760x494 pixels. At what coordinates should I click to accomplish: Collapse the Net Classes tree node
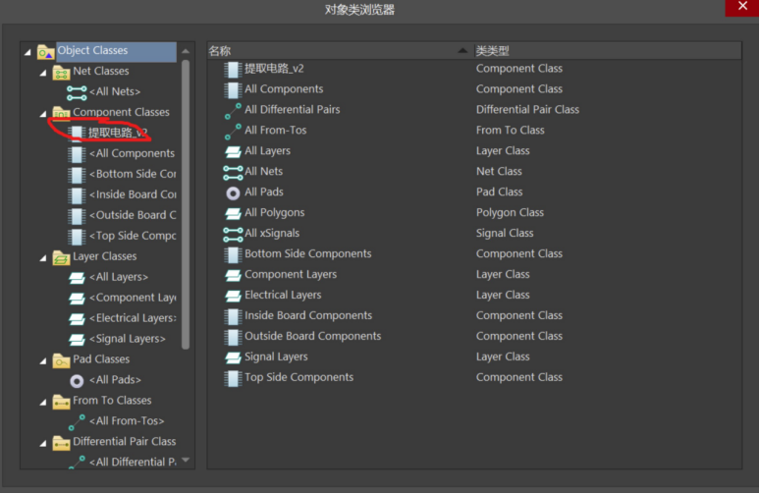click(x=42, y=73)
